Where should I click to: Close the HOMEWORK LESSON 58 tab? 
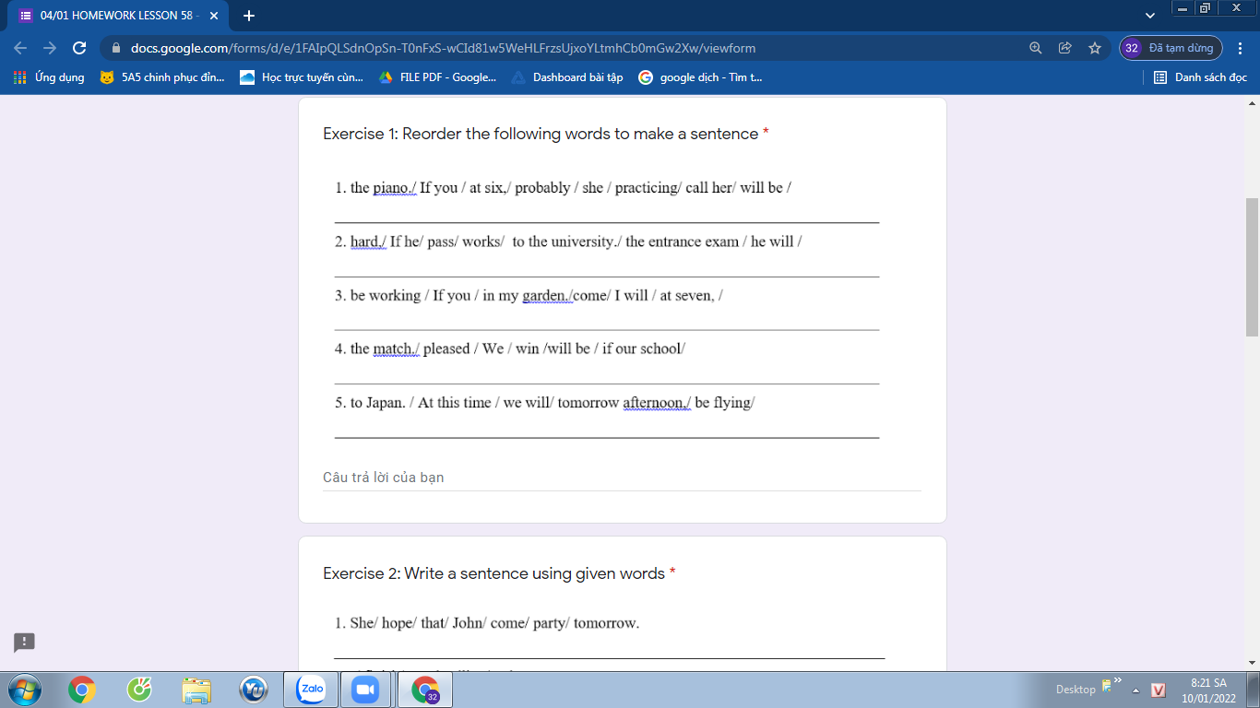214,16
